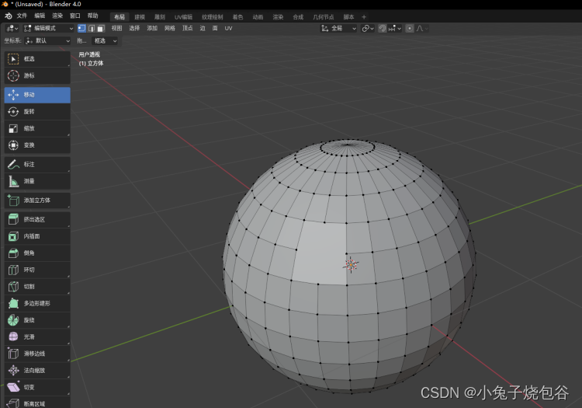Select the 断离区域 rip region tool
This screenshot has width=582, height=408.
[37, 403]
